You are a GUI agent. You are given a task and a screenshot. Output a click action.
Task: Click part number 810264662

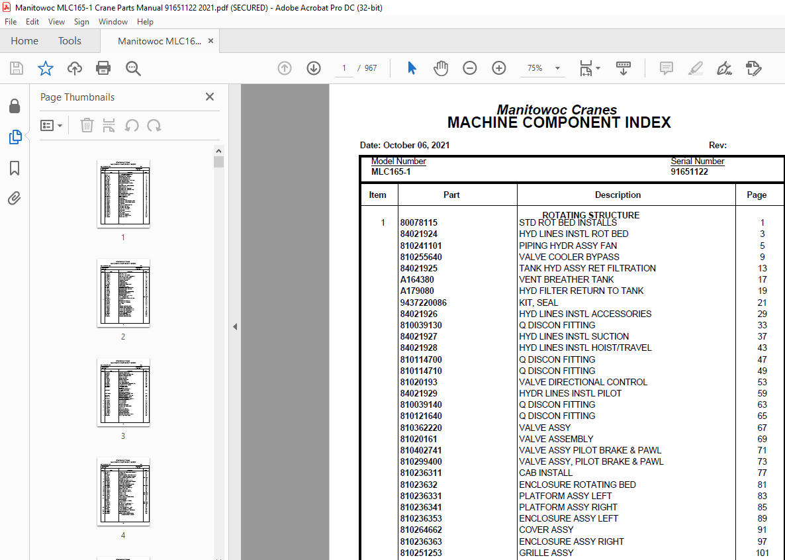421,530
